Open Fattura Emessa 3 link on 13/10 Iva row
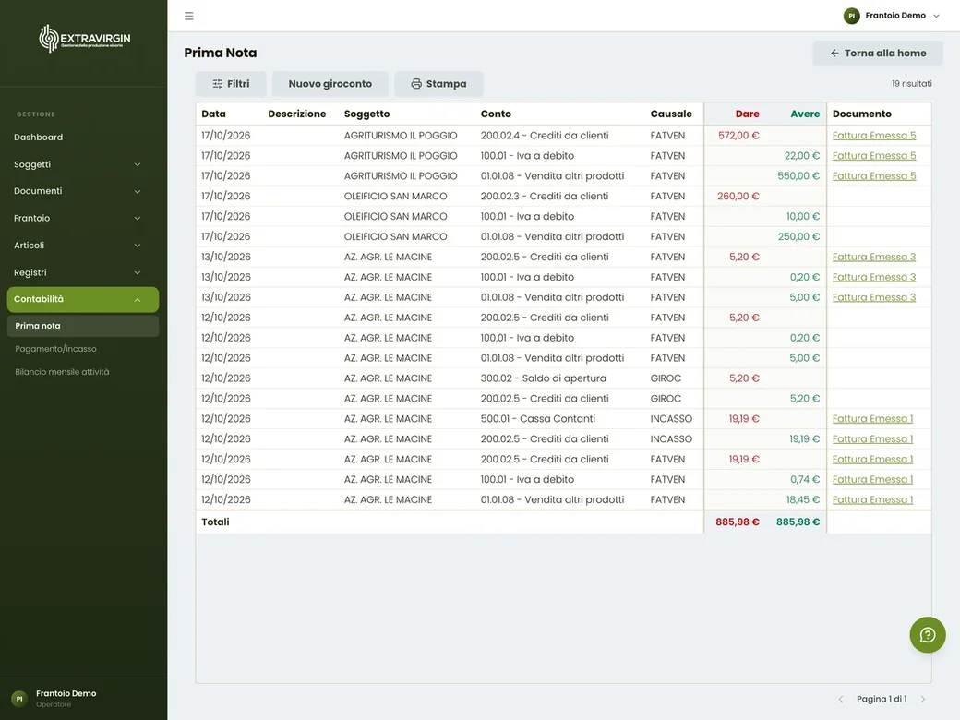Screen dimensions: 960x720 pyautogui.click(x=873, y=277)
